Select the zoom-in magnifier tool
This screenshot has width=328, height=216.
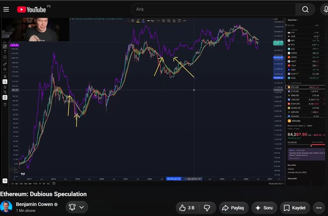pyautogui.click(x=5, y=69)
